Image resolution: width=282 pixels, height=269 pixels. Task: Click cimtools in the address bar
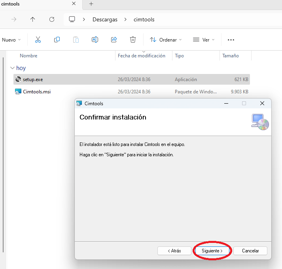click(x=144, y=19)
